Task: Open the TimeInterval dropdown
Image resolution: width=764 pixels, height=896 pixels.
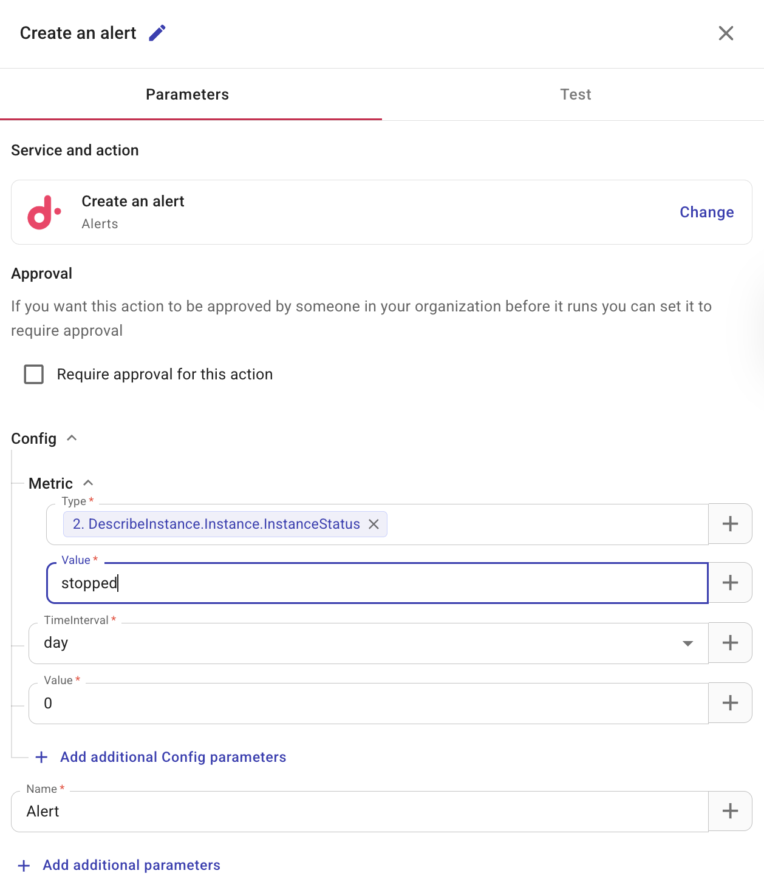Action: 687,642
